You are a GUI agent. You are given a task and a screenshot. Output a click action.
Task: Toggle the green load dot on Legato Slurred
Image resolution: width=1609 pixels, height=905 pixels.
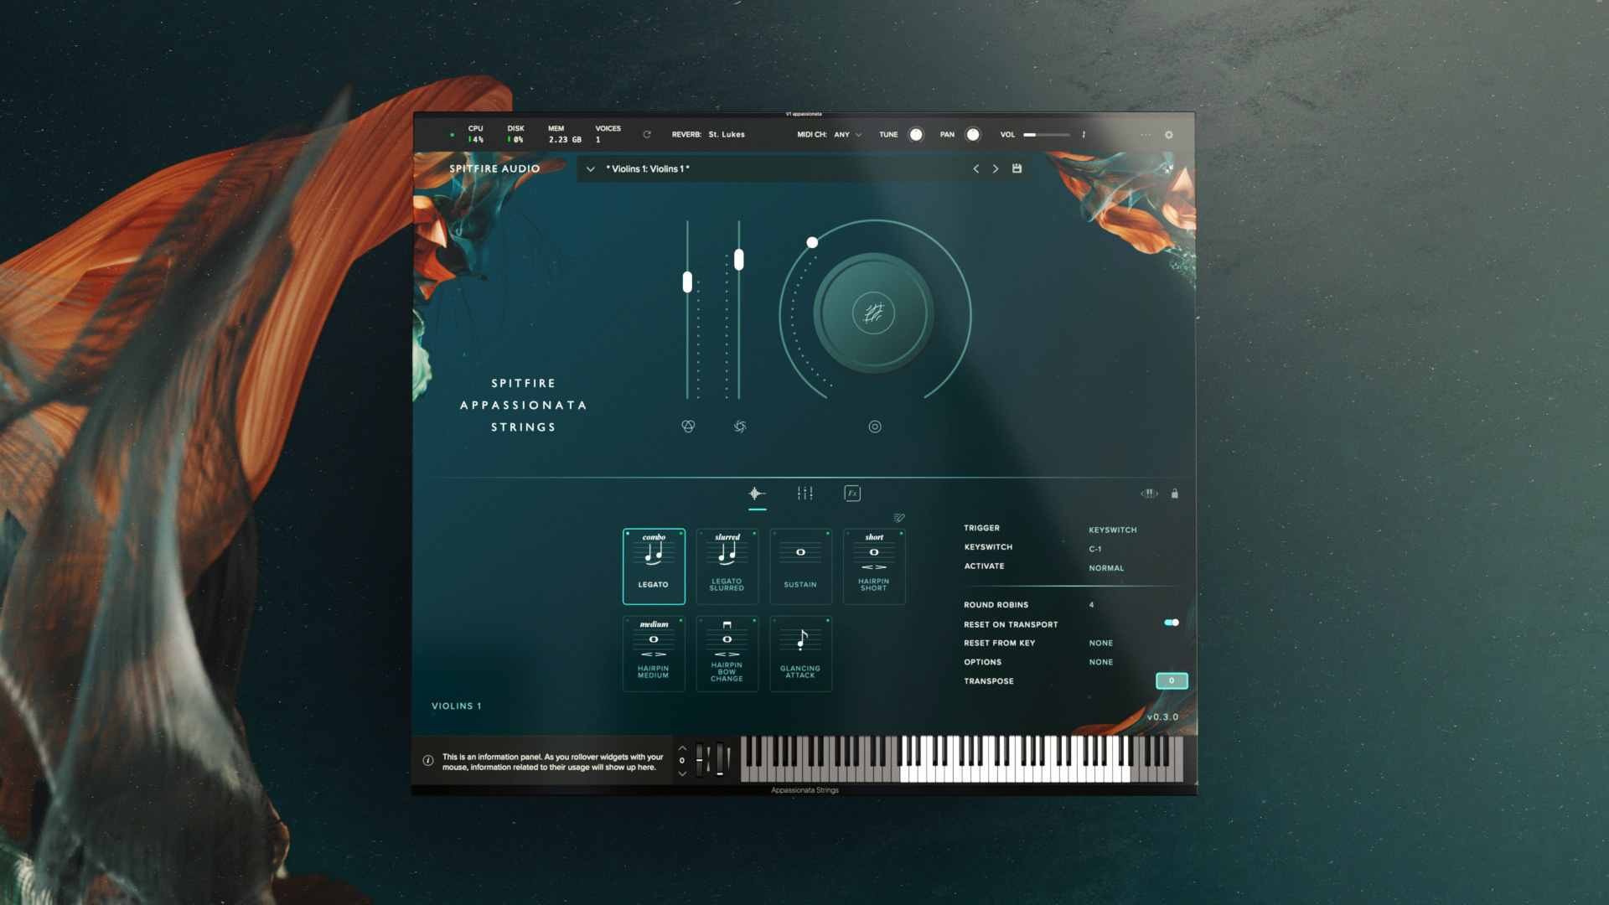pos(754,534)
